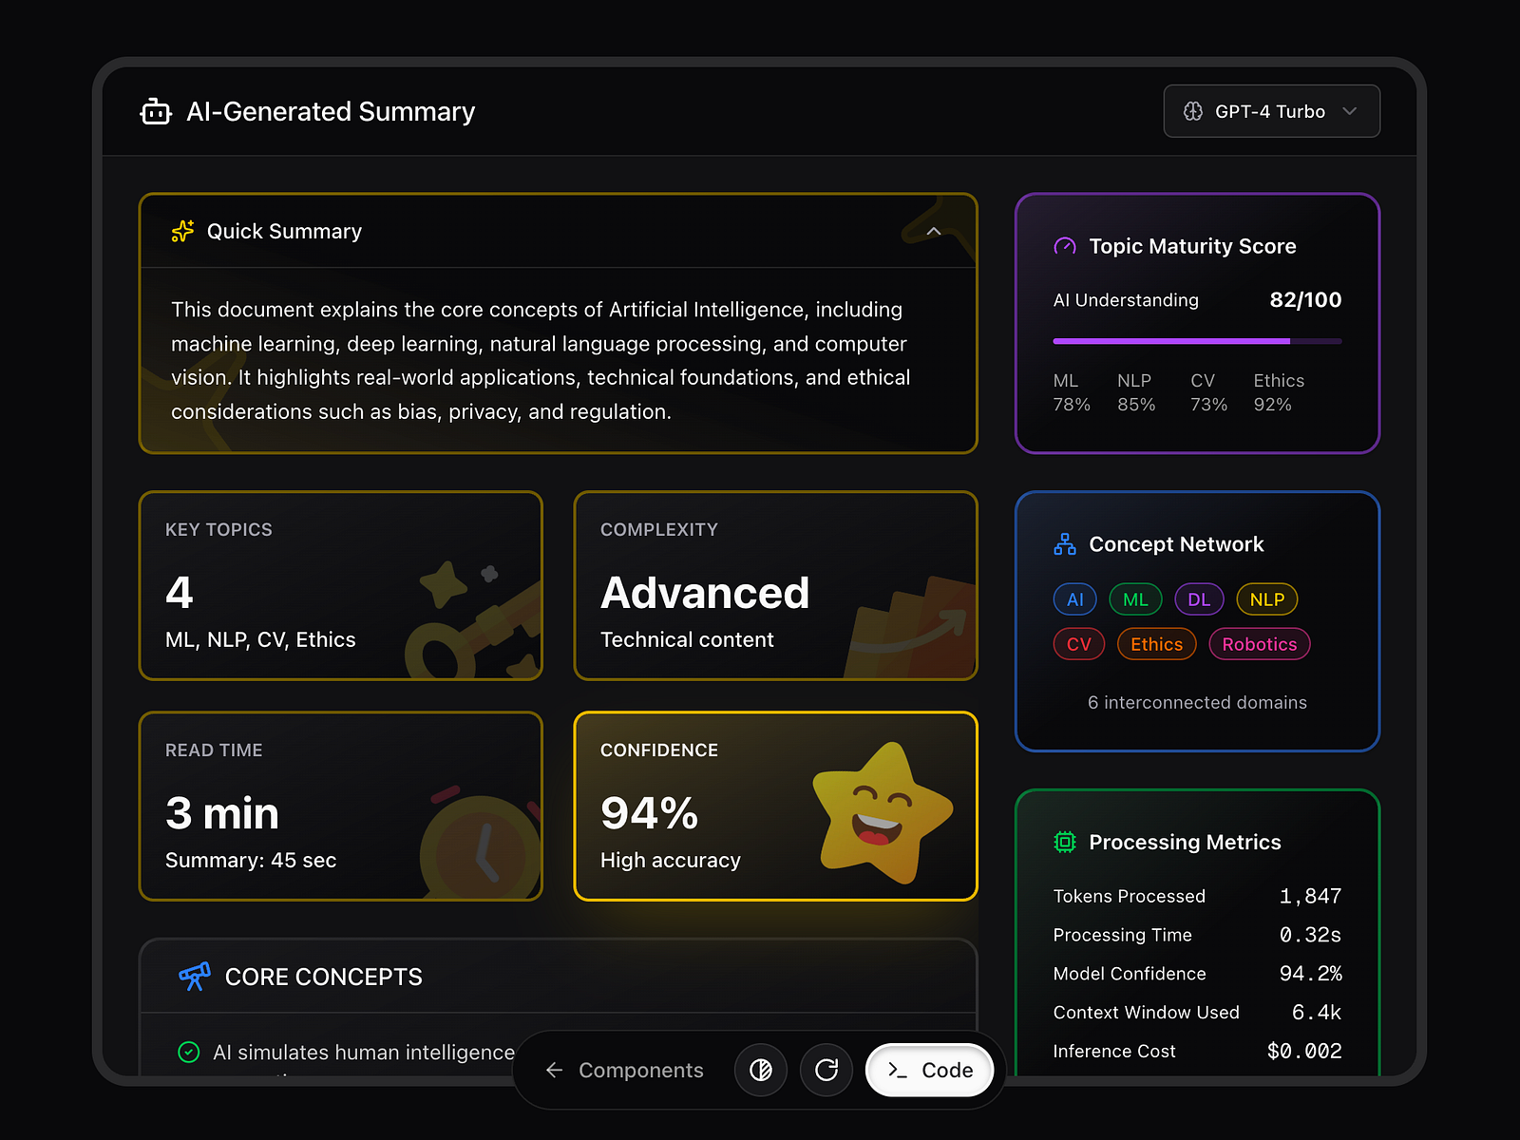Click '6 interconnected domains' text
1520x1140 pixels.
(x=1197, y=702)
